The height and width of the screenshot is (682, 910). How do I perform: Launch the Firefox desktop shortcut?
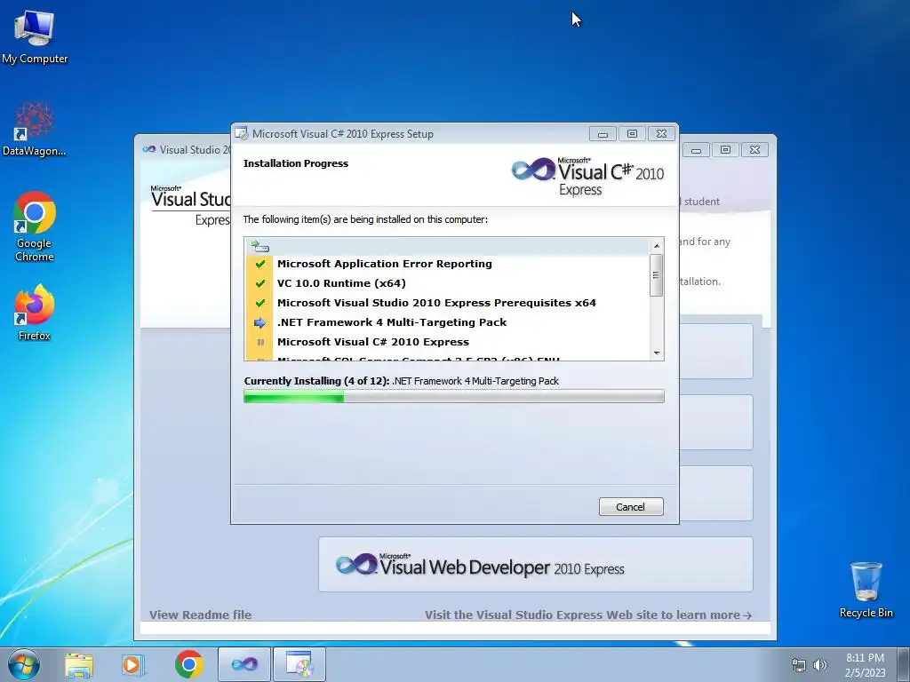click(35, 313)
